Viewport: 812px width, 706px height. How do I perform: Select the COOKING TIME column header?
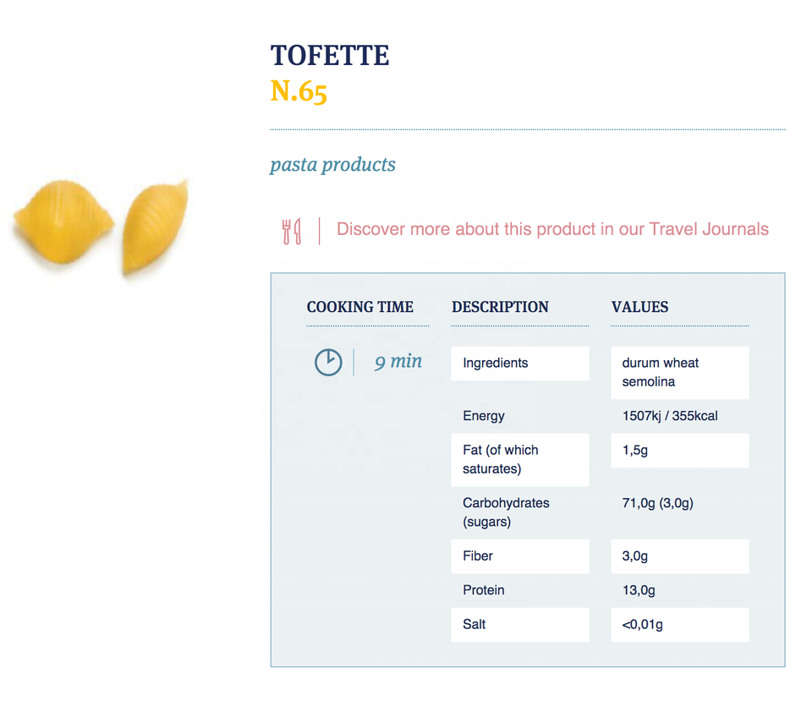coord(360,307)
